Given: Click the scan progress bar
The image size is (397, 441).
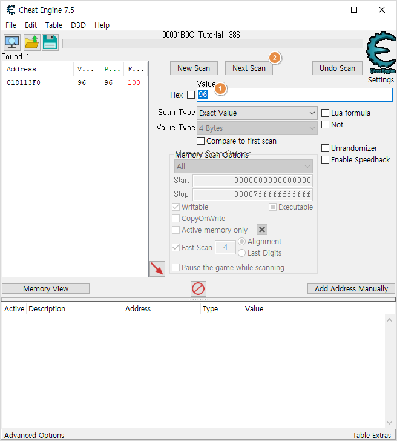Looking at the screenshot, I should click(x=212, y=44).
